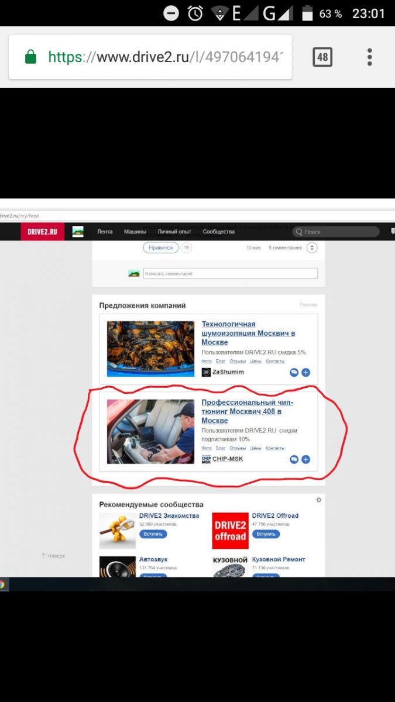
Task: Click the CHIP-MSK company name
Action: (228, 459)
